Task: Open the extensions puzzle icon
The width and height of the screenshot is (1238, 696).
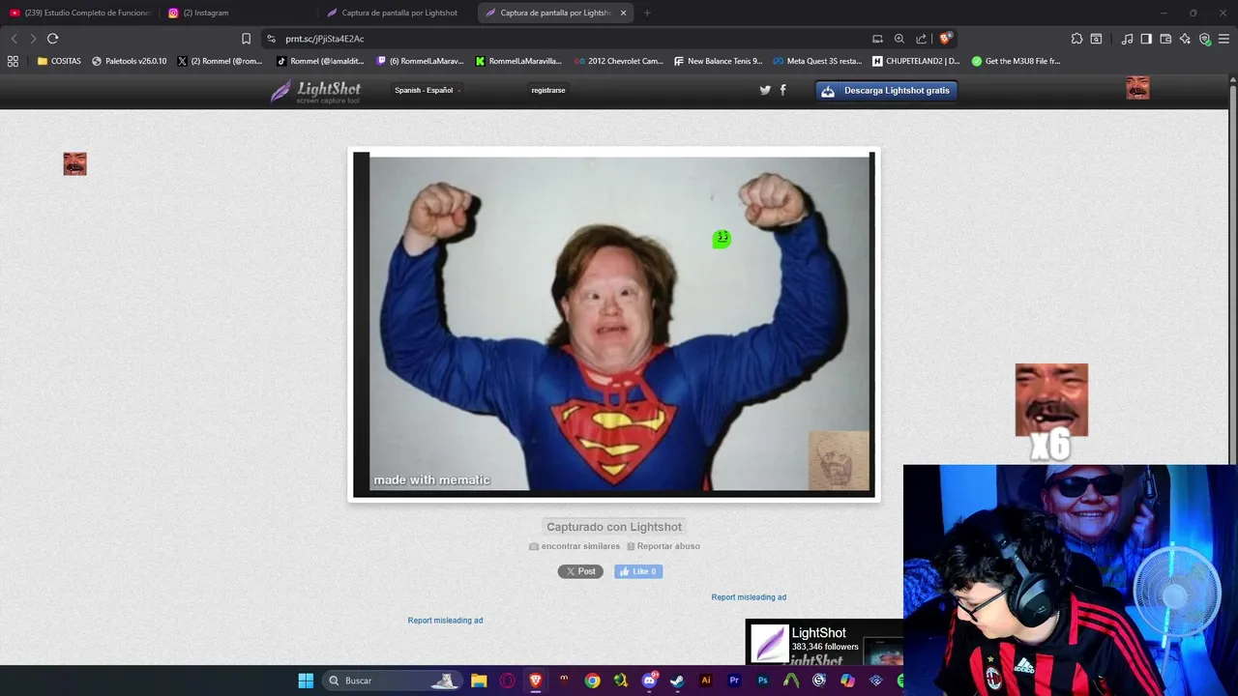Action: pyautogui.click(x=1076, y=39)
